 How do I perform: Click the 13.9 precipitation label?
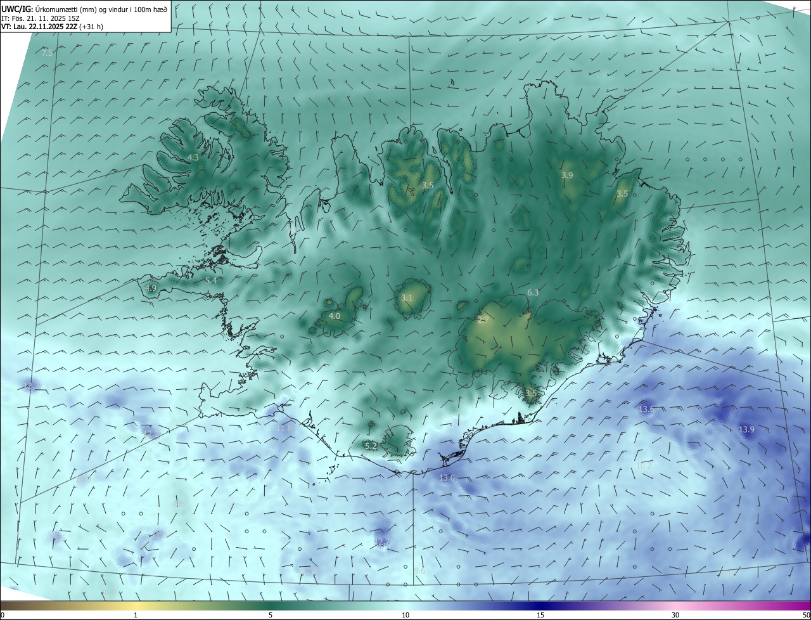(x=746, y=430)
